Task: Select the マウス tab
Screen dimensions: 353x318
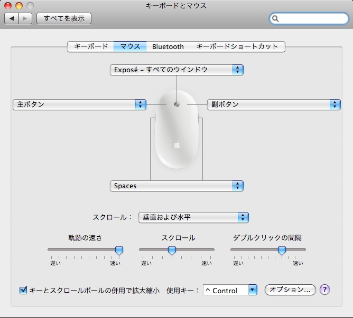Action: point(130,46)
